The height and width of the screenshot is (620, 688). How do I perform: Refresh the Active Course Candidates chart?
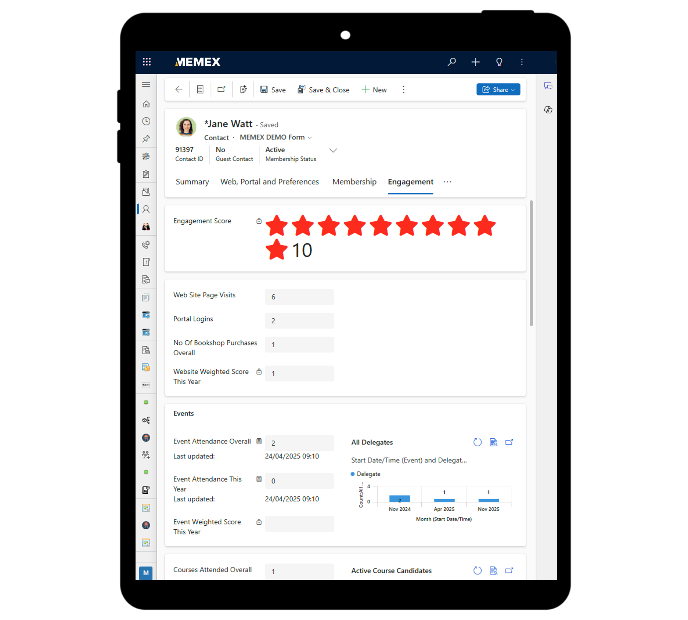(477, 570)
